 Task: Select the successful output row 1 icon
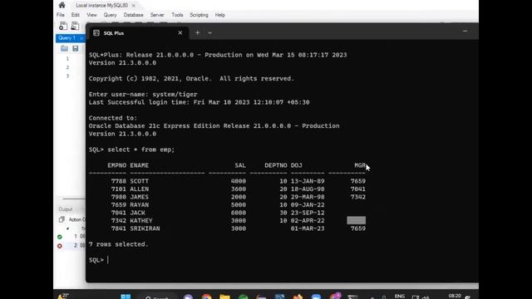click(60, 237)
